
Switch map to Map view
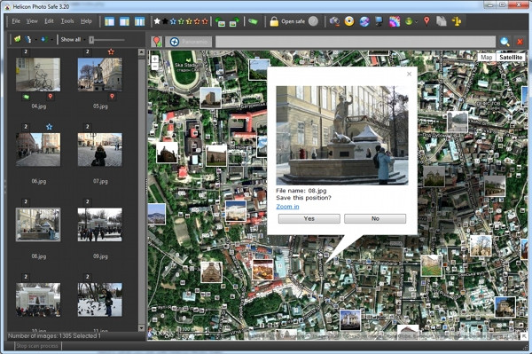(487, 57)
